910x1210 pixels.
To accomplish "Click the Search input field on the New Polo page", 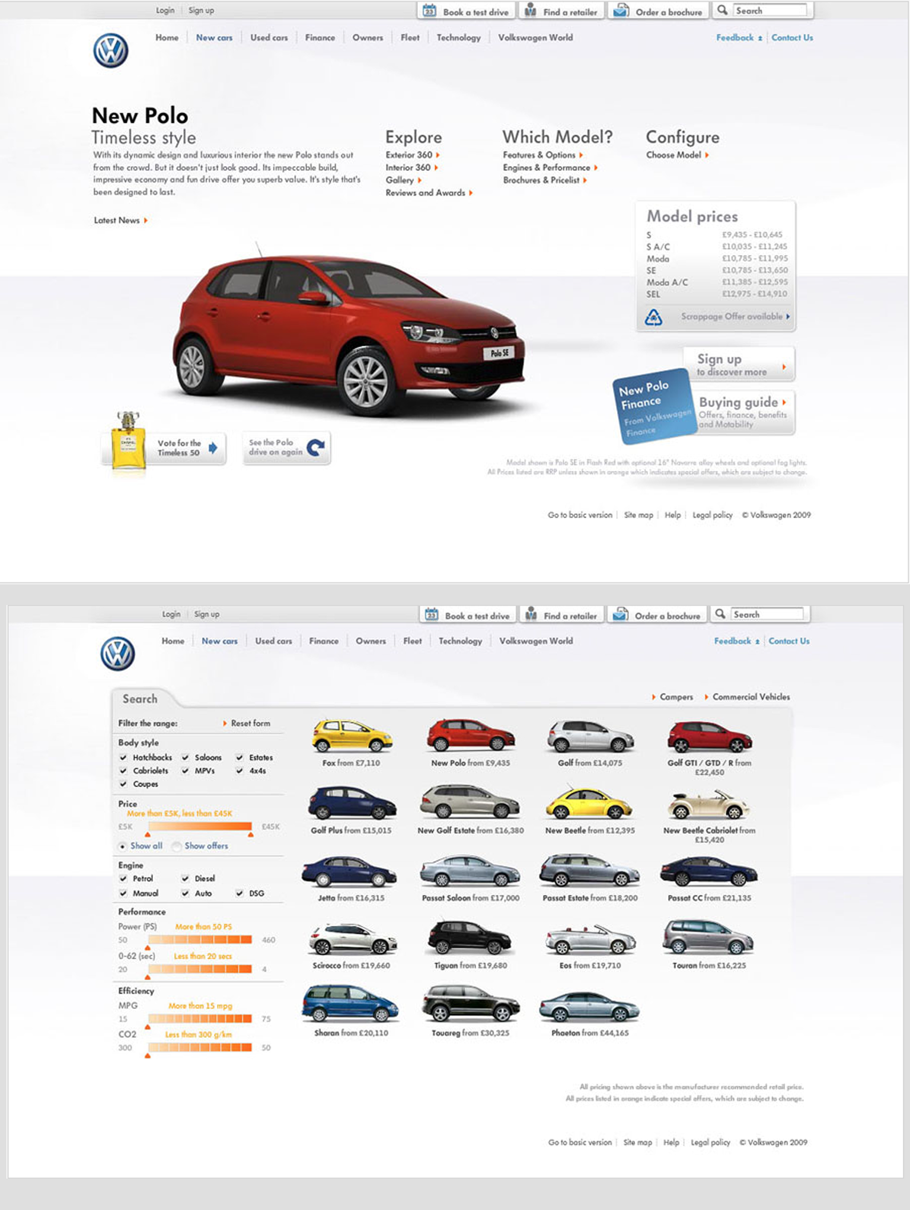I will 770,10.
